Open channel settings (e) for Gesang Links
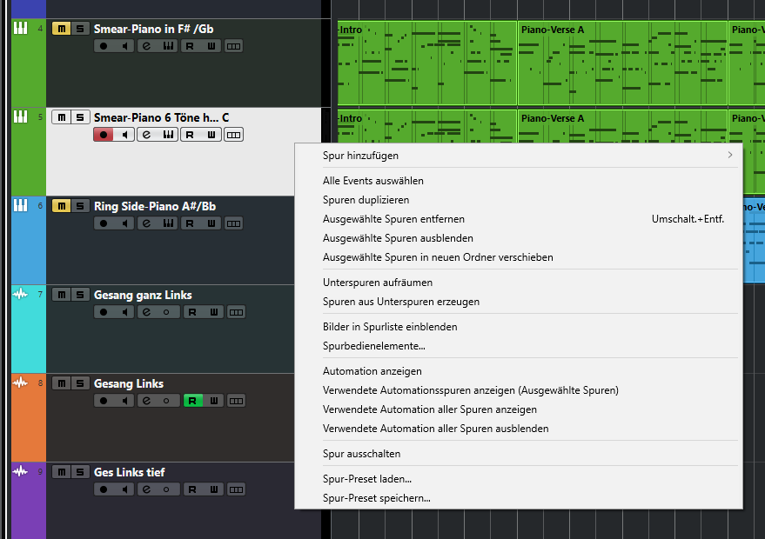 [x=147, y=401]
